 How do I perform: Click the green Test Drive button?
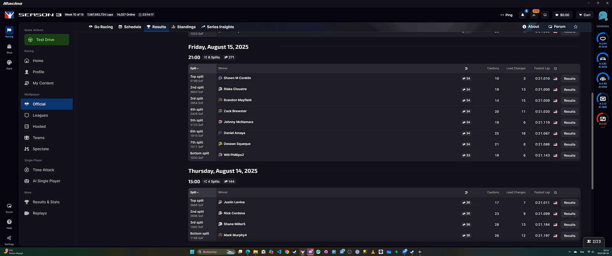pos(47,40)
